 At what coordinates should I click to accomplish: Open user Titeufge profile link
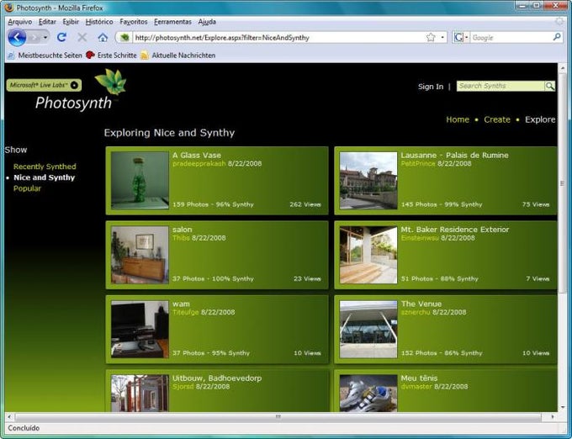[x=186, y=312]
